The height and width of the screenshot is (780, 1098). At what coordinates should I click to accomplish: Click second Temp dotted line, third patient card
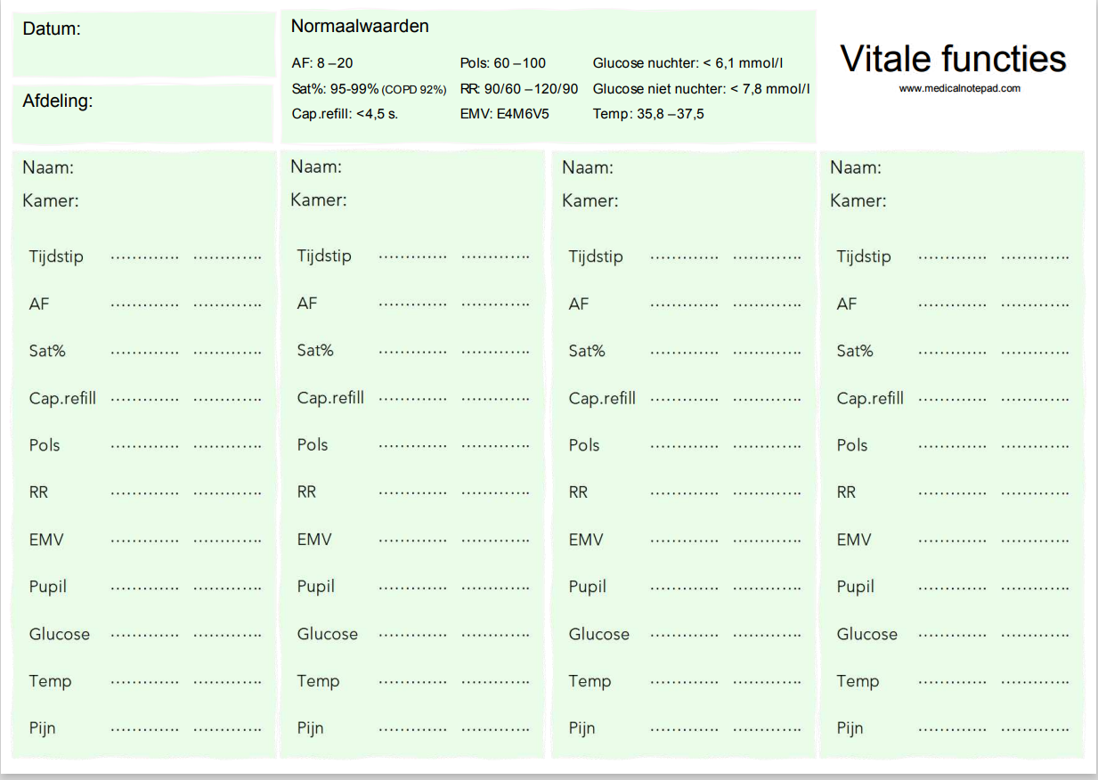coord(767,683)
